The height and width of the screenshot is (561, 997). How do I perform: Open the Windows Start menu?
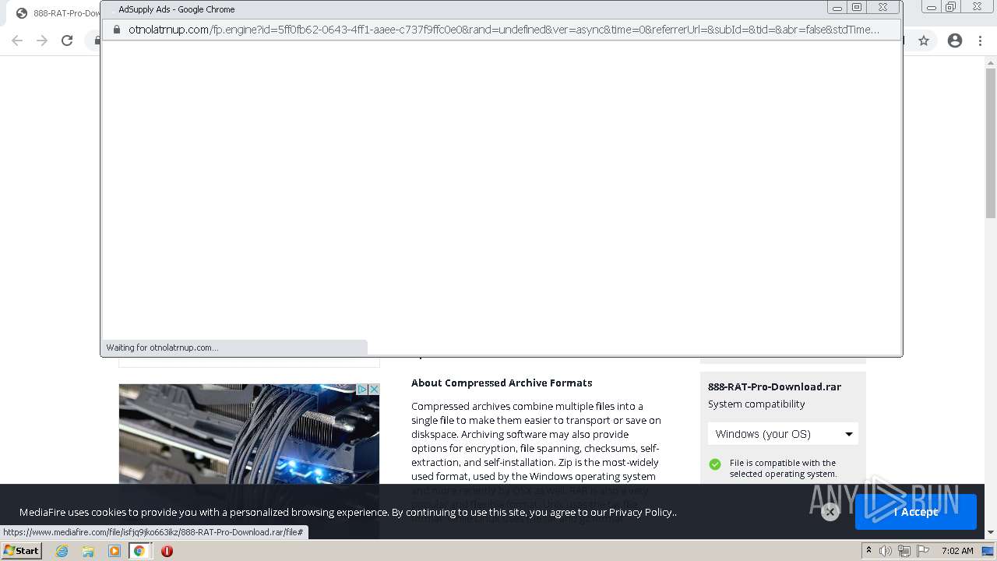(21, 551)
